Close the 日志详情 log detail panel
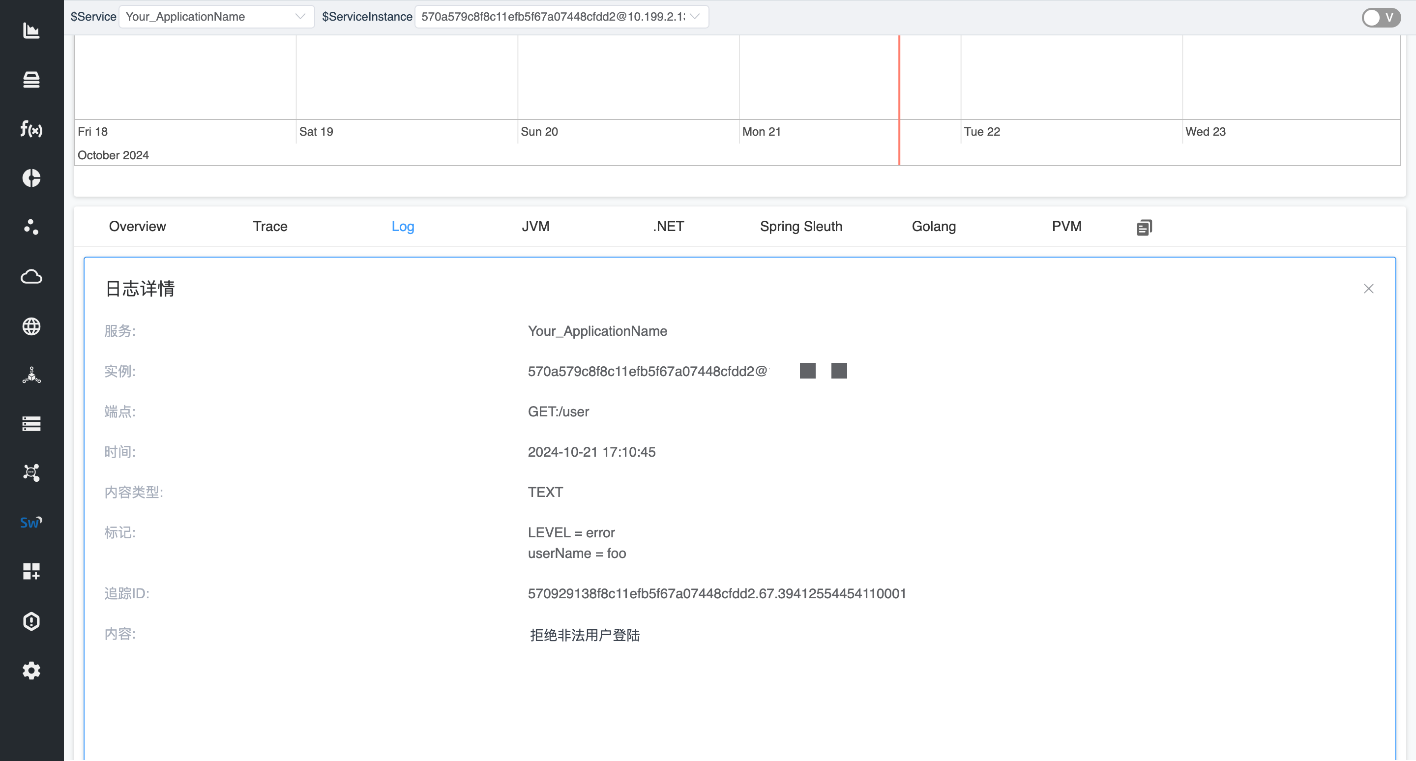 click(x=1369, y=289)
